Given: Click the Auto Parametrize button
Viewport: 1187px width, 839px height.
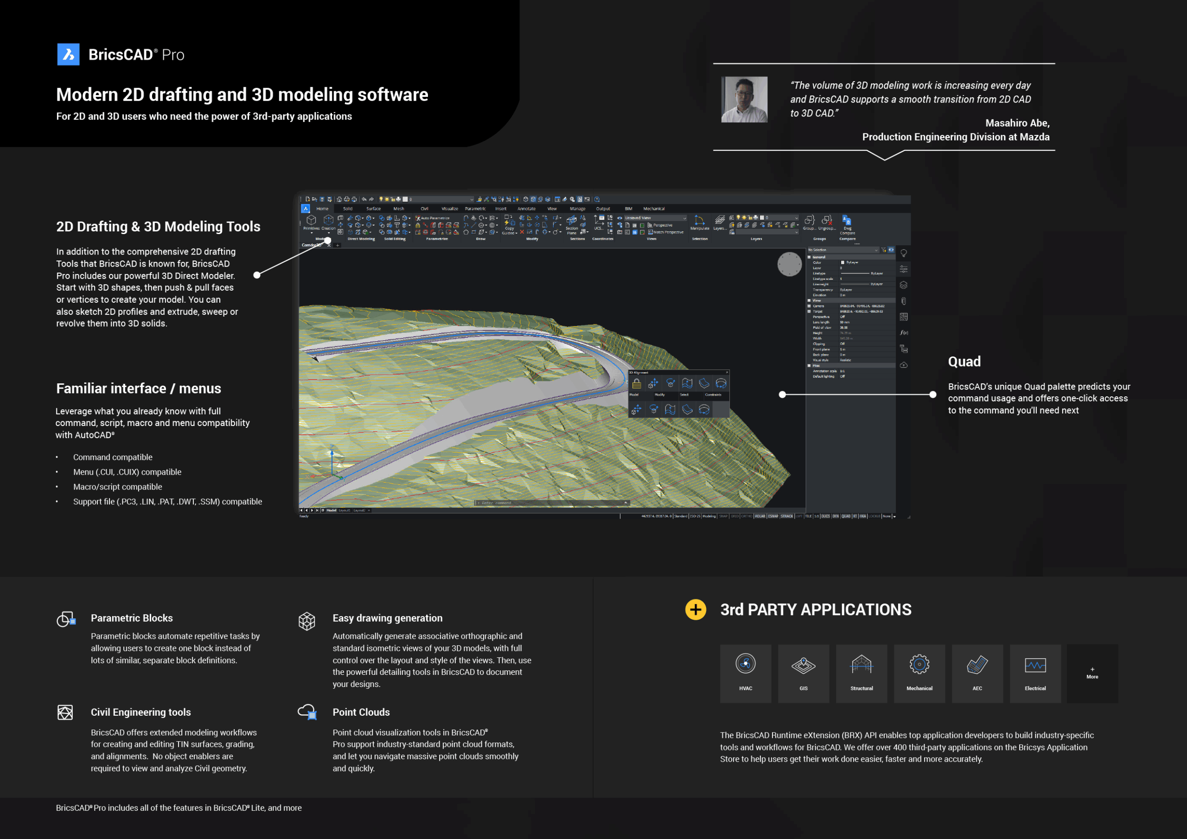Looking at the screenshot, I should pos(433,218).
